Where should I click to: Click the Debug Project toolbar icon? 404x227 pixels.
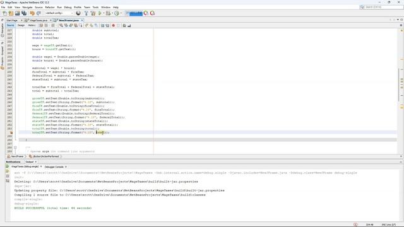[x=108, y=13]
